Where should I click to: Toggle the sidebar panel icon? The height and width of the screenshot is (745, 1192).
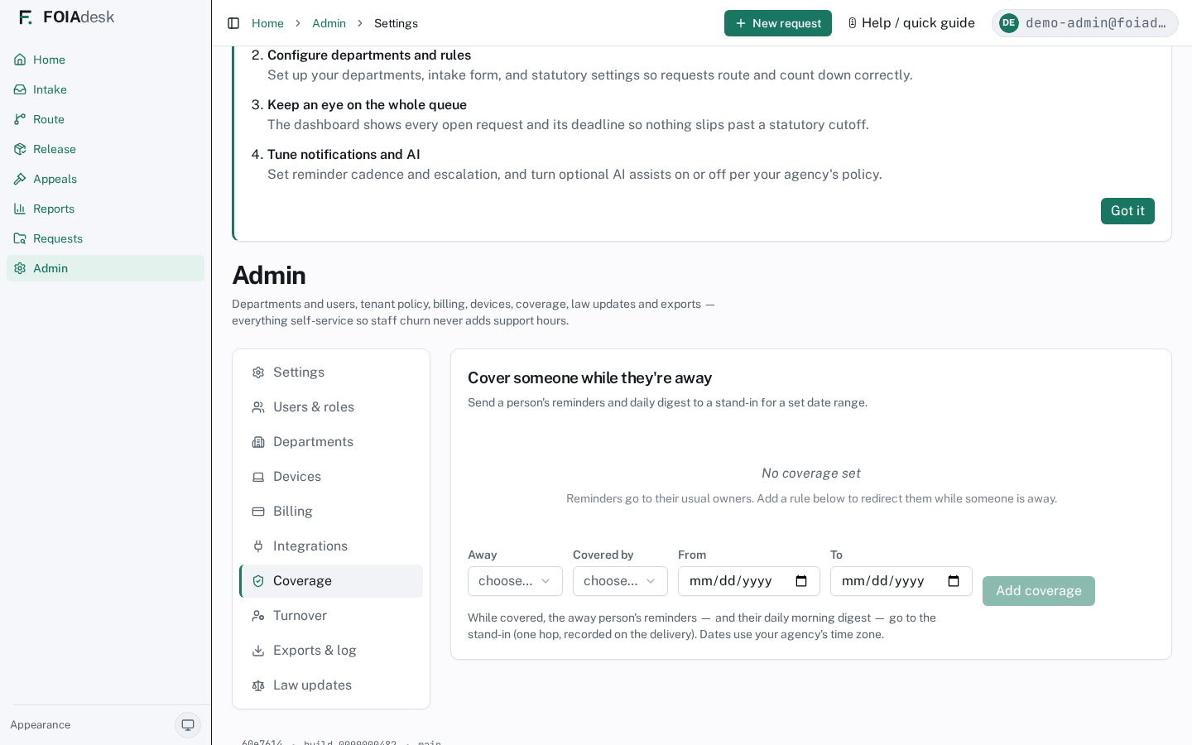click(x=233, y=23)
